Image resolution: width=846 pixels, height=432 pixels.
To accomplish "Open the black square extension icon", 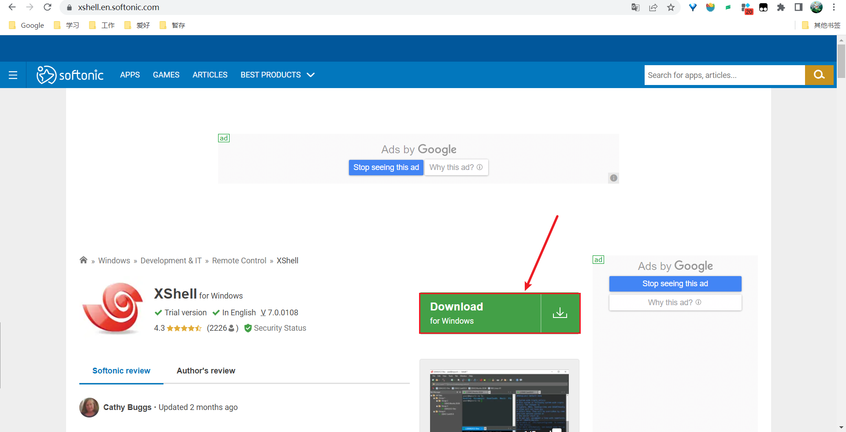I will pyautogui.click(x=764, y=7).
